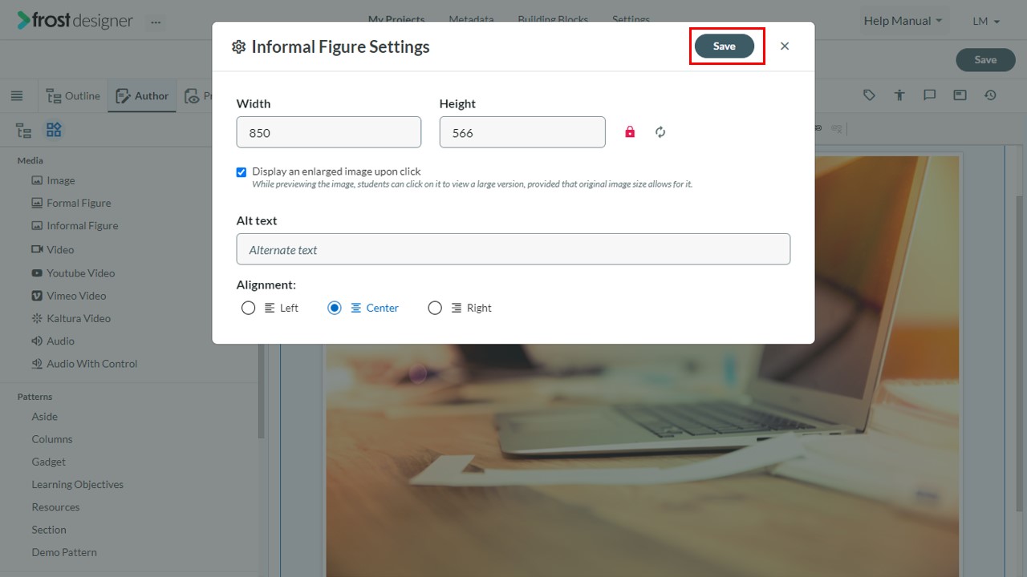Select Right alignment radio button

(435, 308)
